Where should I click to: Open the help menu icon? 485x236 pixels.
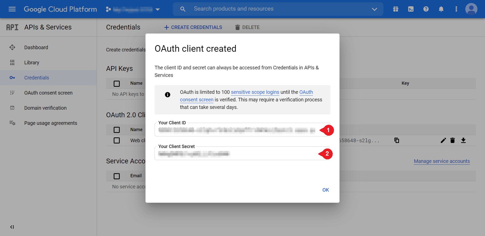(x=426, y=9)
